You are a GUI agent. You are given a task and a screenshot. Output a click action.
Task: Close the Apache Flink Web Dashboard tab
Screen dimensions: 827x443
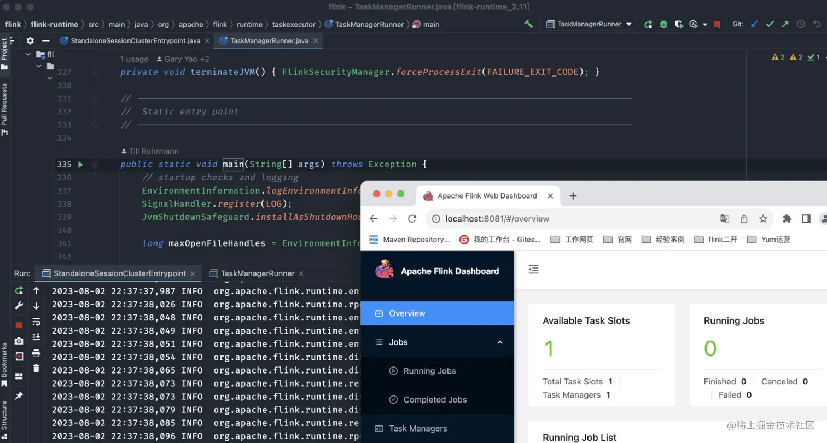(551, 196)
